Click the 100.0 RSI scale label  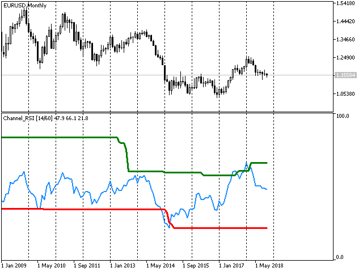pyautogui.click(x=342, y=116)
